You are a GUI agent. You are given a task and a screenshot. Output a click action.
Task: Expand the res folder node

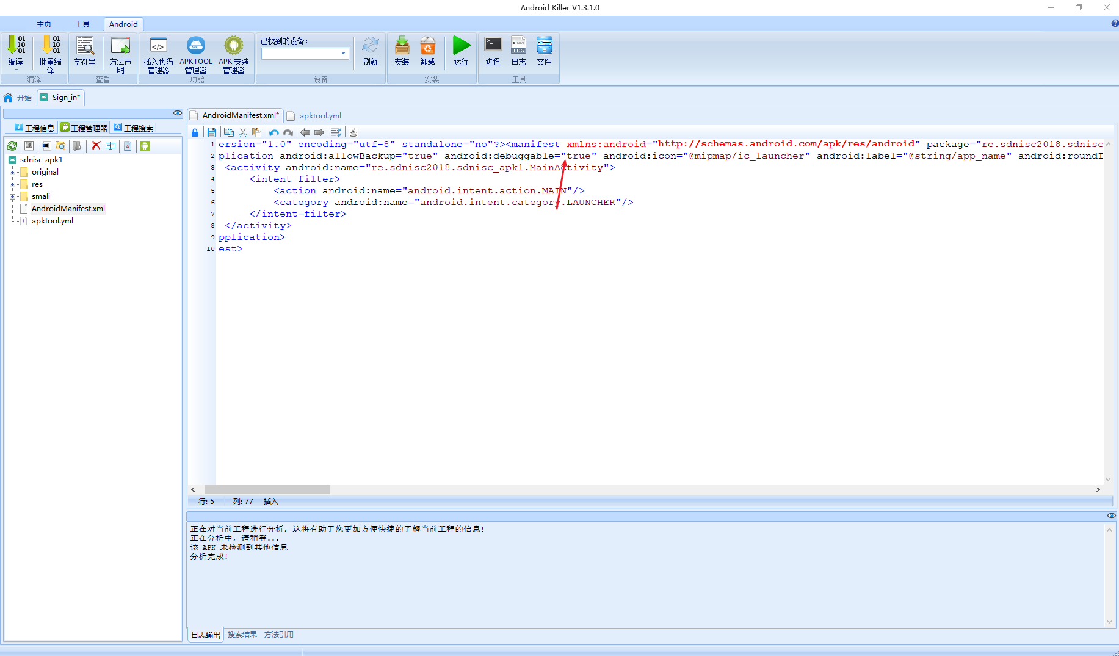click(12, 184)
